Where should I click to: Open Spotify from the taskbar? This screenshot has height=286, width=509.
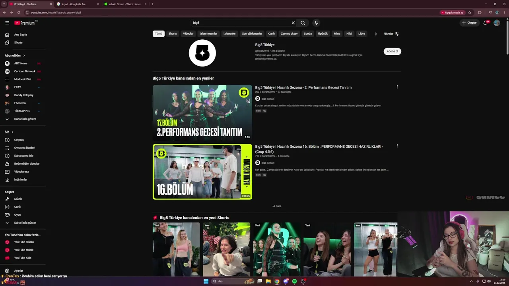coord(294,281)
